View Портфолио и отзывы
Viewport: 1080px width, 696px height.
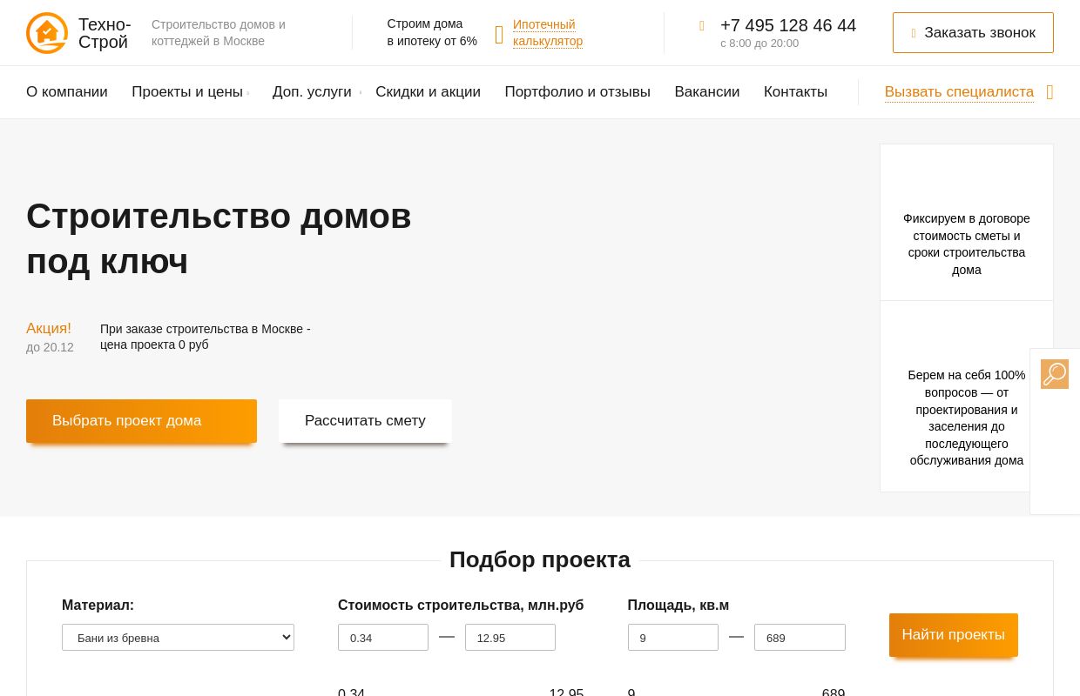[577, 91]
